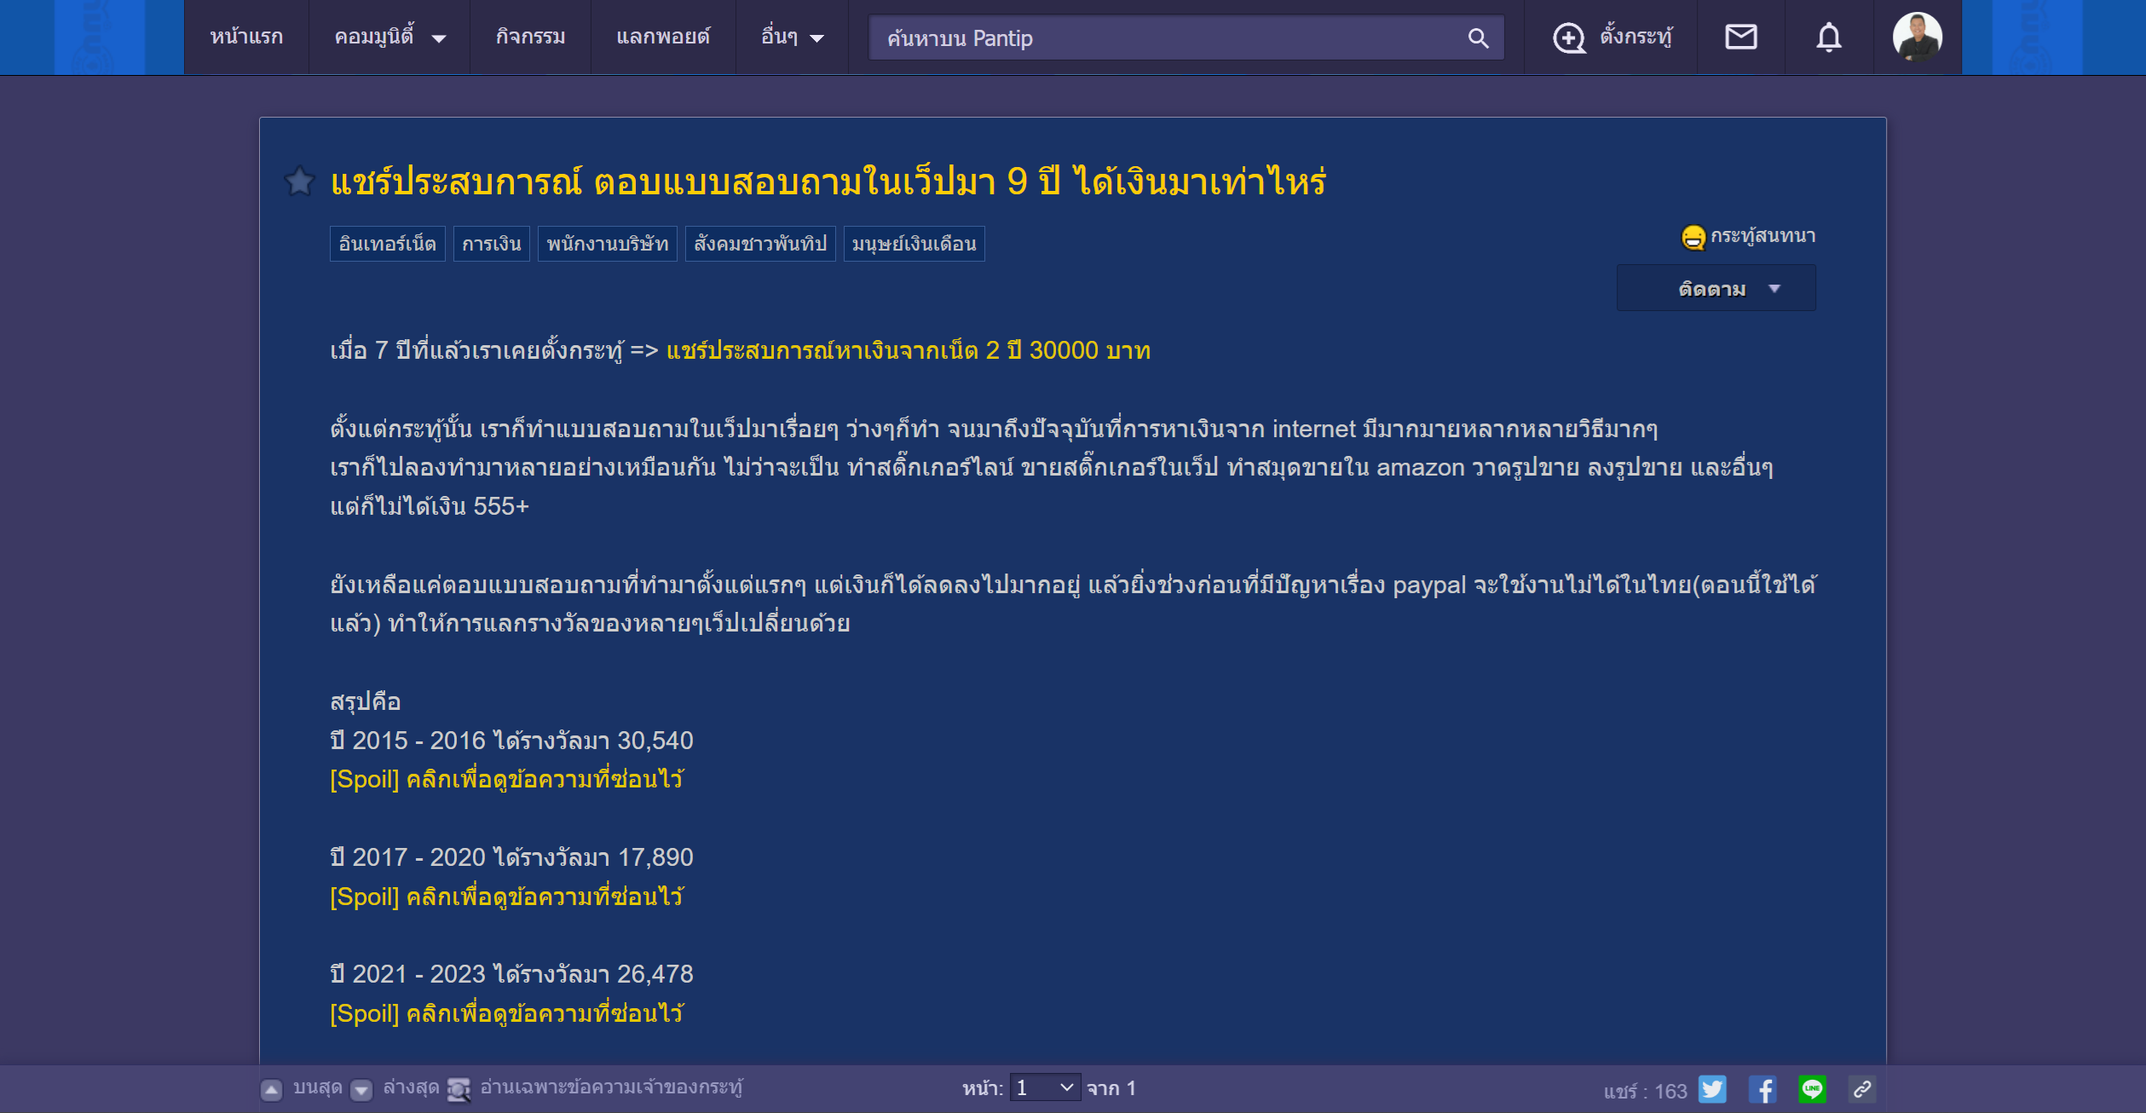
Task: Click the search magnifier icon
Action: click(x=1478, y=38)
